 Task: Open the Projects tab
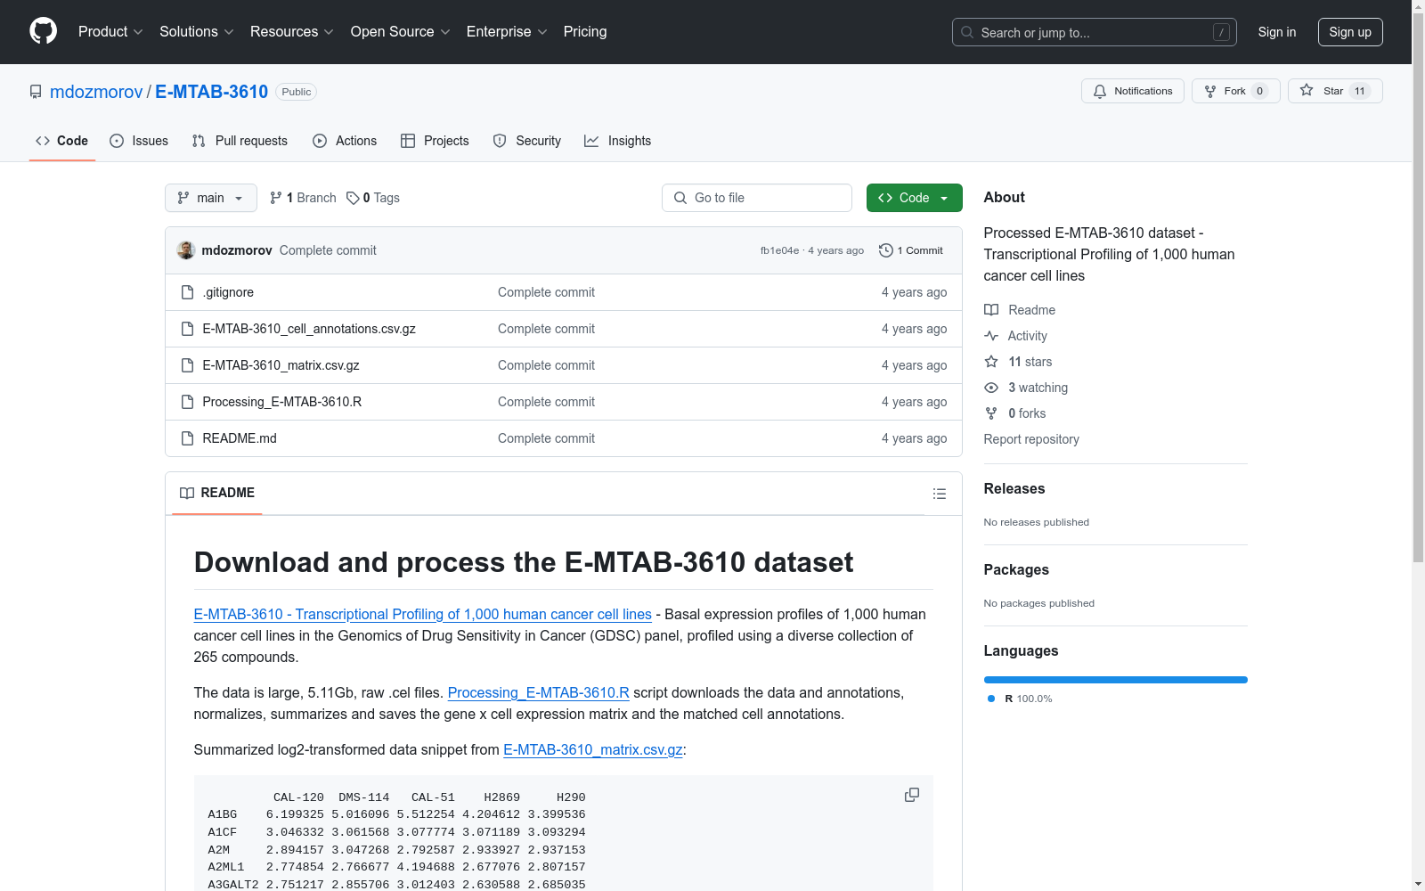[435, 141]
